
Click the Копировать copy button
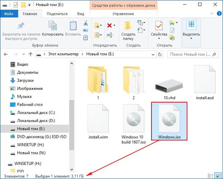pyautogui.click(x=53, y=28)
